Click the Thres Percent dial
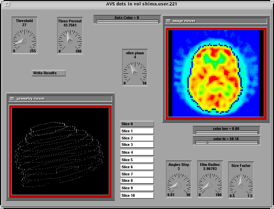 [70, 41]
